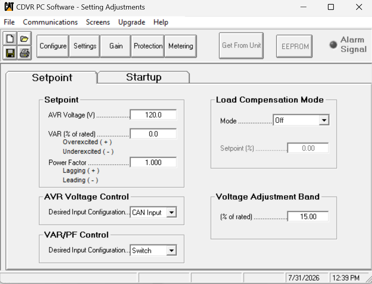This screenshot has height=284, width=372.
Task: Open the Screens menu
Action: point(98,22)
